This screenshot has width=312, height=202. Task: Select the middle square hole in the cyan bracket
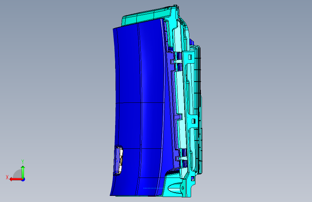click(x=193, y=121)
